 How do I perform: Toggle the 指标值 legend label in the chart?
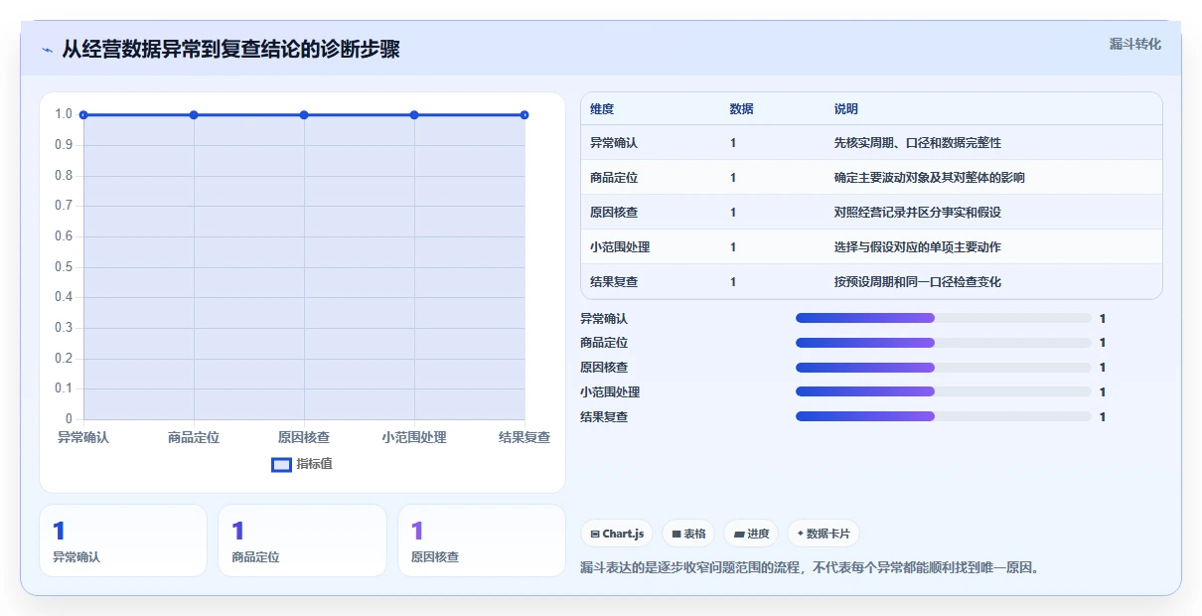click(x=314, y=464)
